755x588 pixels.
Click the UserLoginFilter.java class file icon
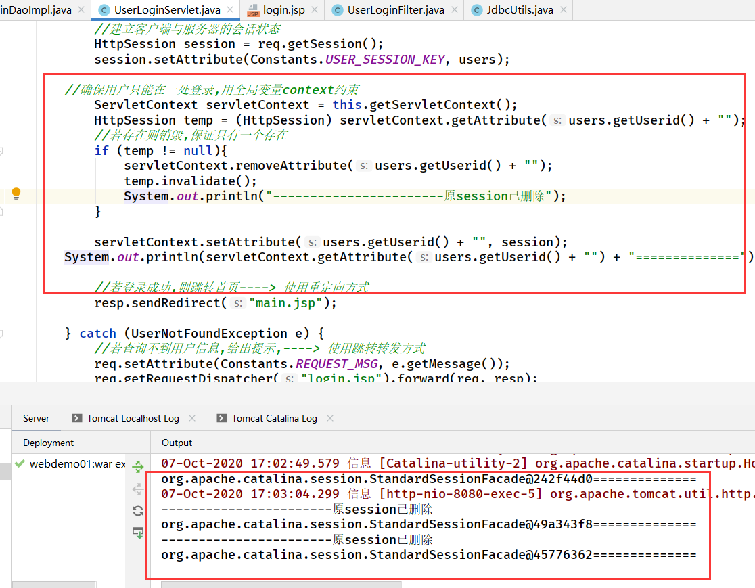click(338, 10)
